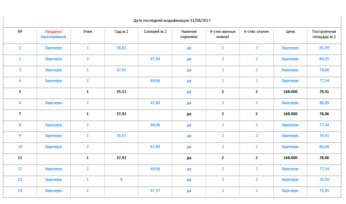Click the 'Солярий м.2' column header
This screenshot has height=204, width=346.
click(155, 31)
